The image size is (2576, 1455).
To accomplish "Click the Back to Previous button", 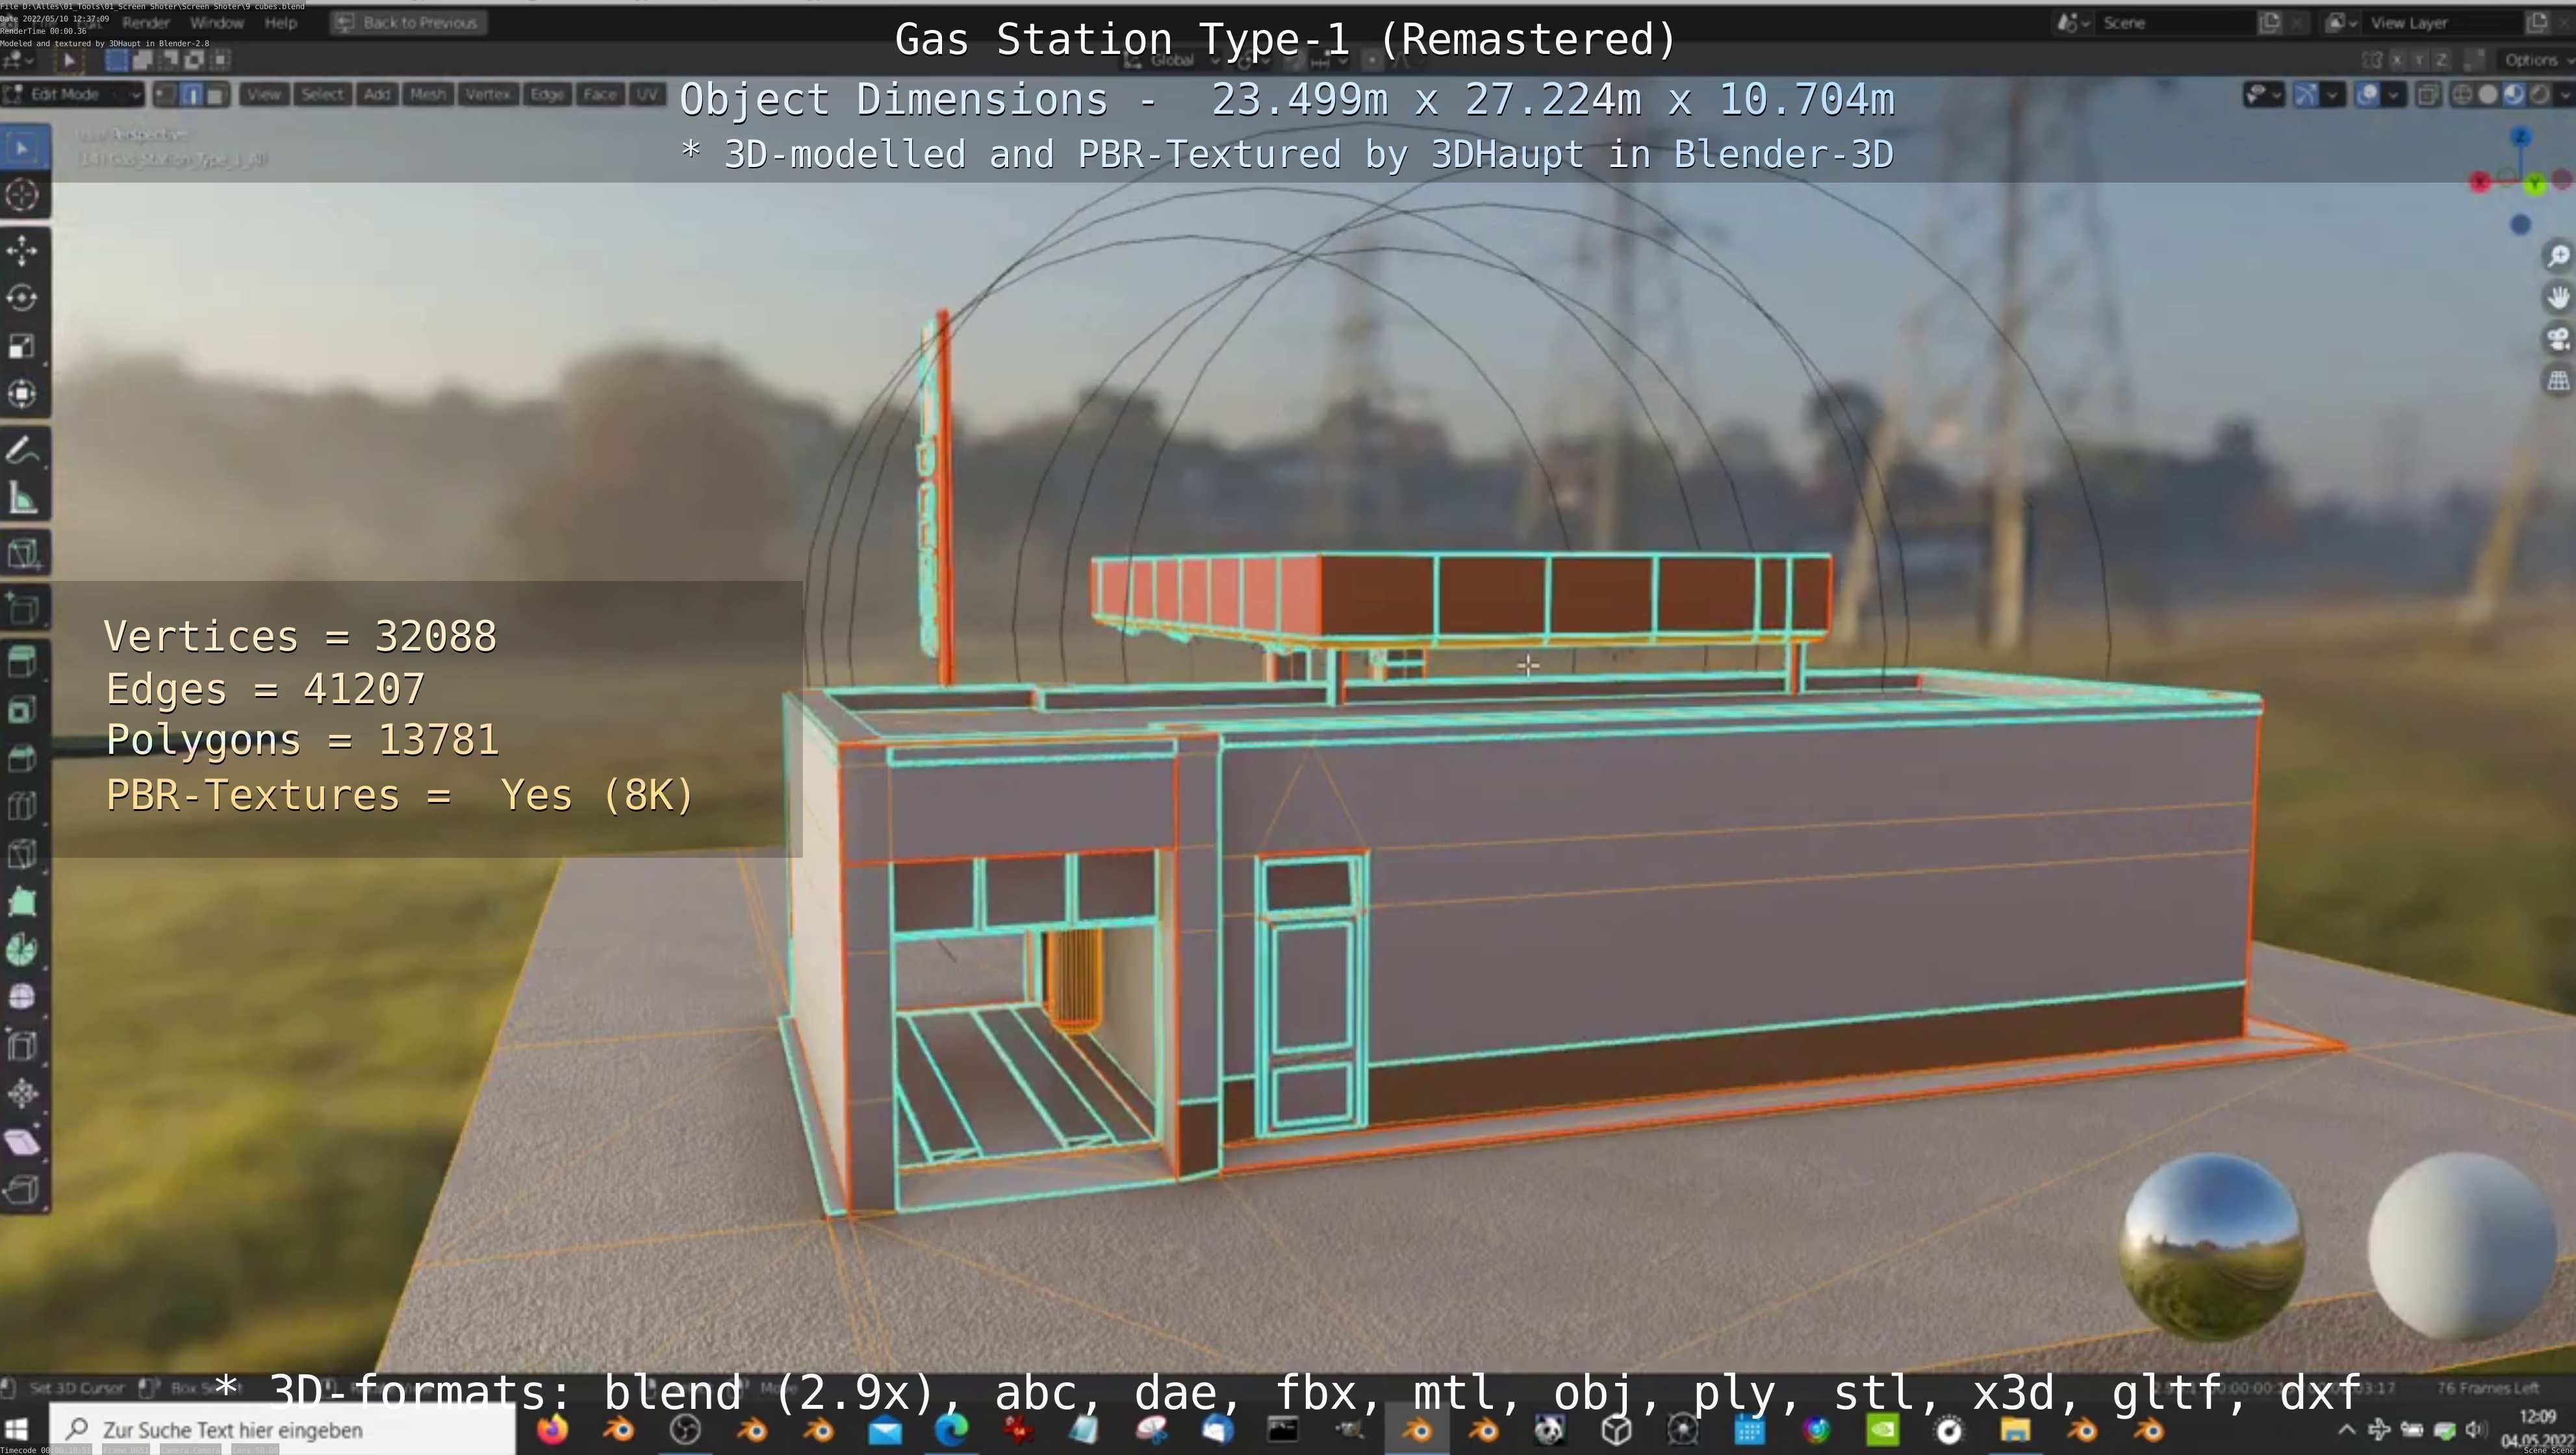I will pyautogui.click(x=408, y=23).
